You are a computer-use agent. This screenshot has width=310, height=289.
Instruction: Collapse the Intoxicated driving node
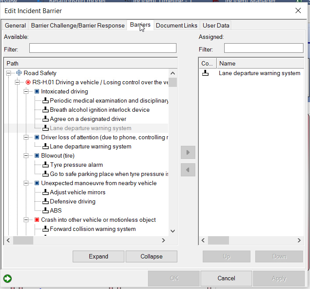tap(26, 92)
